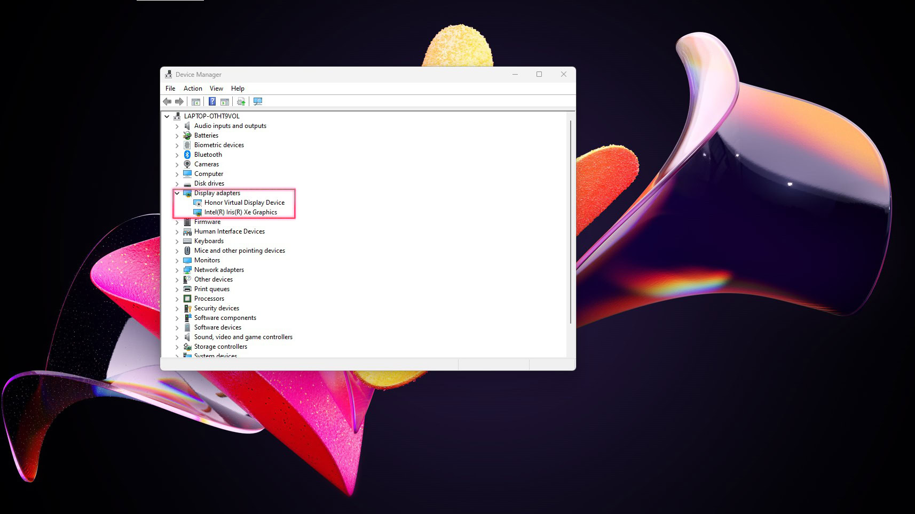Expand the Audio inputs and outputs category
Screen dimensions: 915x514
[177, 126]
